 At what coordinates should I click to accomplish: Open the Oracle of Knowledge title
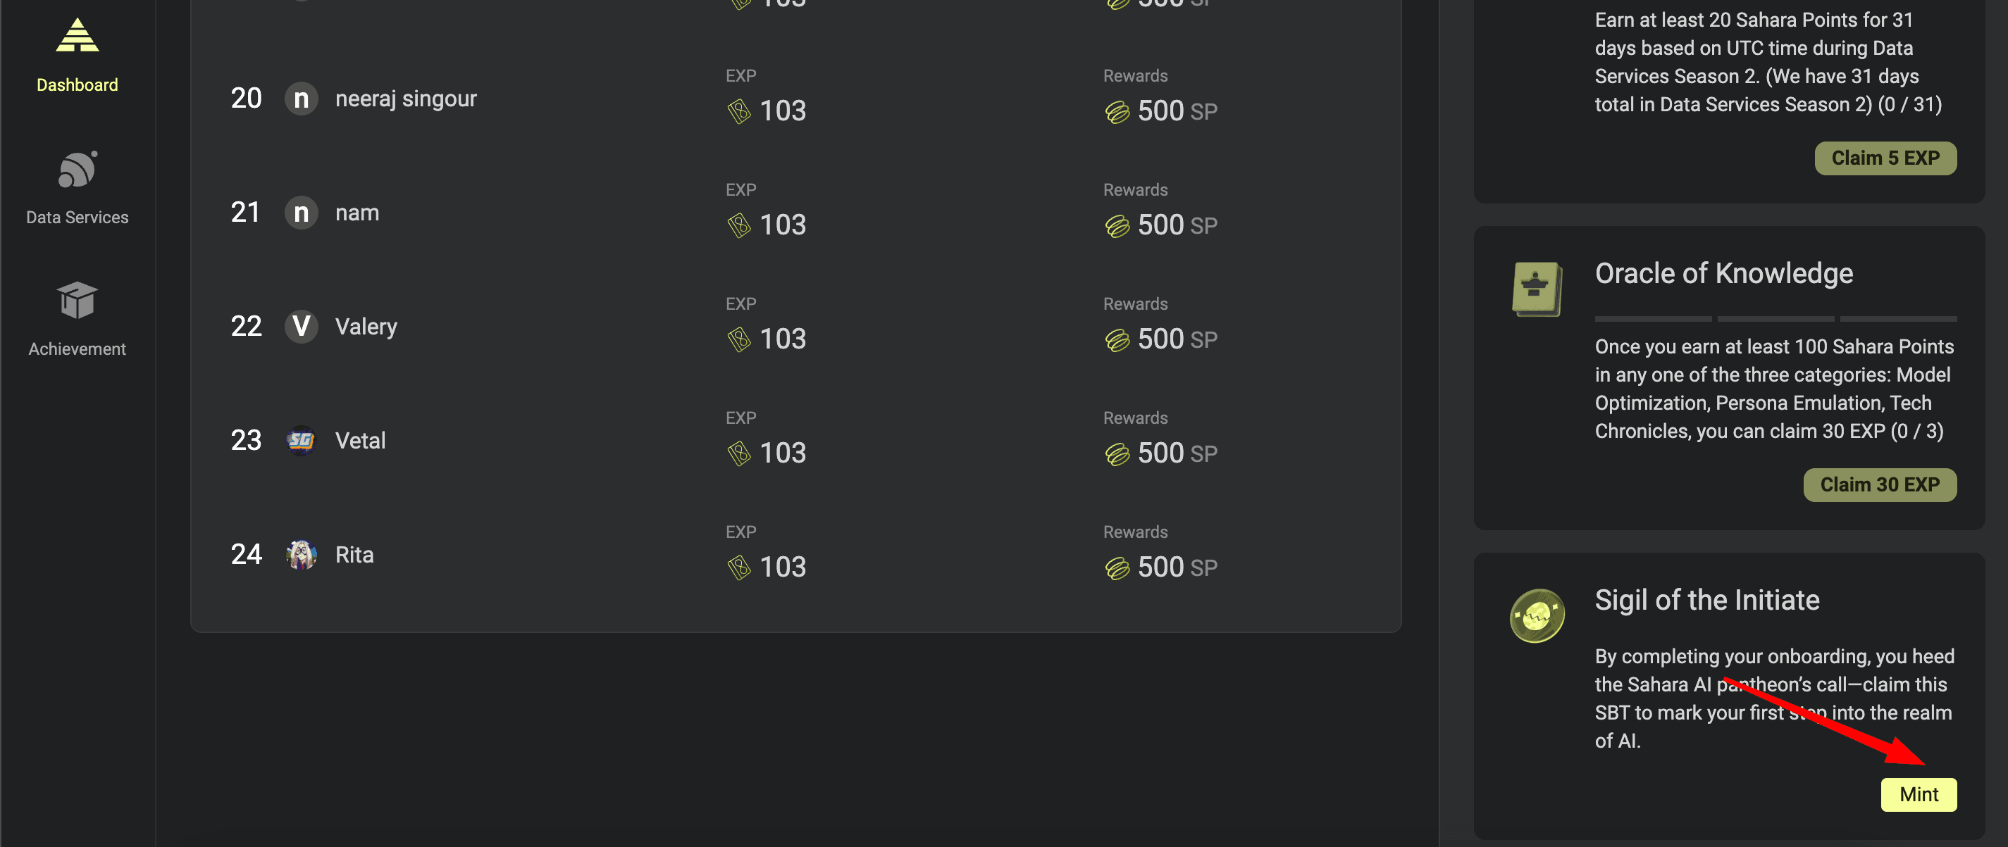1723,273
